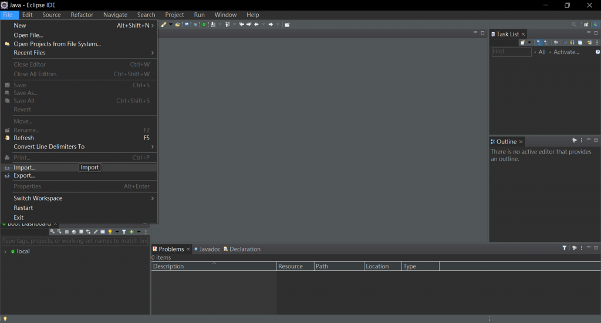Switch to the Declaration tab
601x323 pixels.
[242, 249]
